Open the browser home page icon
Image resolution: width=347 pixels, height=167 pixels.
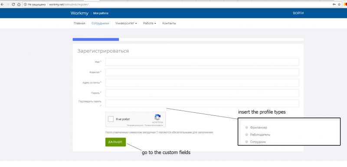(19, 4)
